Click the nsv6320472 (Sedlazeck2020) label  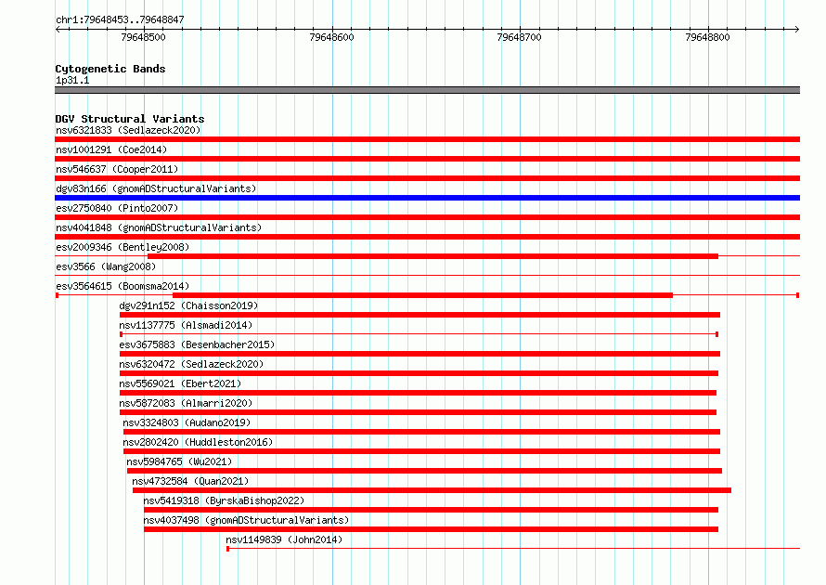click(191, 364)
